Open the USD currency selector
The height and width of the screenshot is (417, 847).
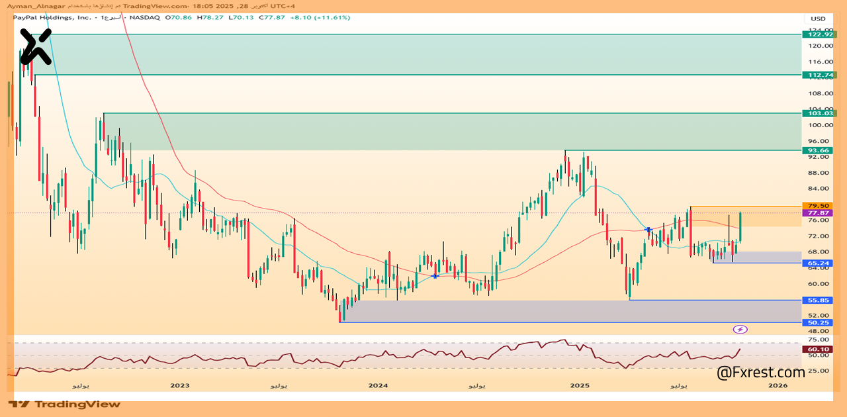tap(818, 19)
